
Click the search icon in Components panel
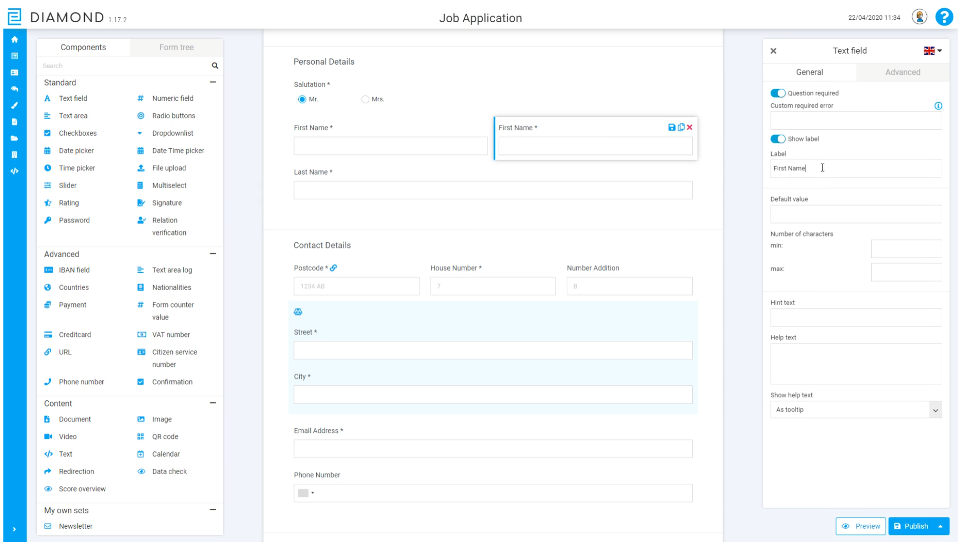215,66
